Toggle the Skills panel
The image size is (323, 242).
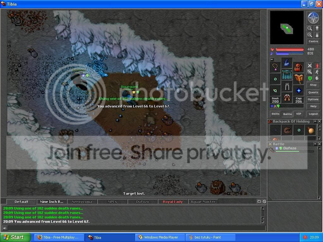coord(275,114)
